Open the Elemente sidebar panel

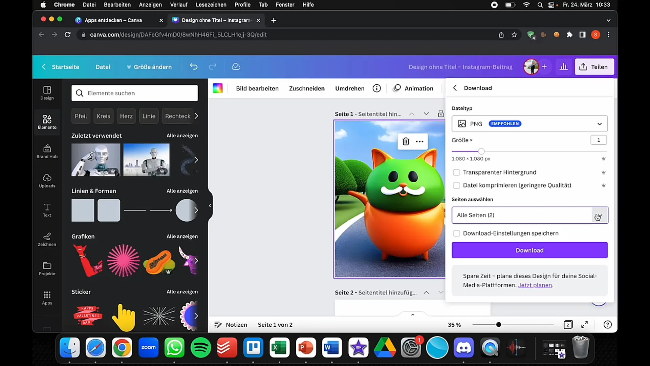pos(47,122)
